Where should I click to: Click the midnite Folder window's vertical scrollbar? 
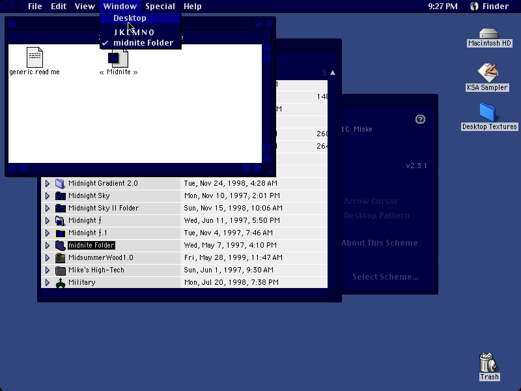pyautogui.click(x=267, y=104)
